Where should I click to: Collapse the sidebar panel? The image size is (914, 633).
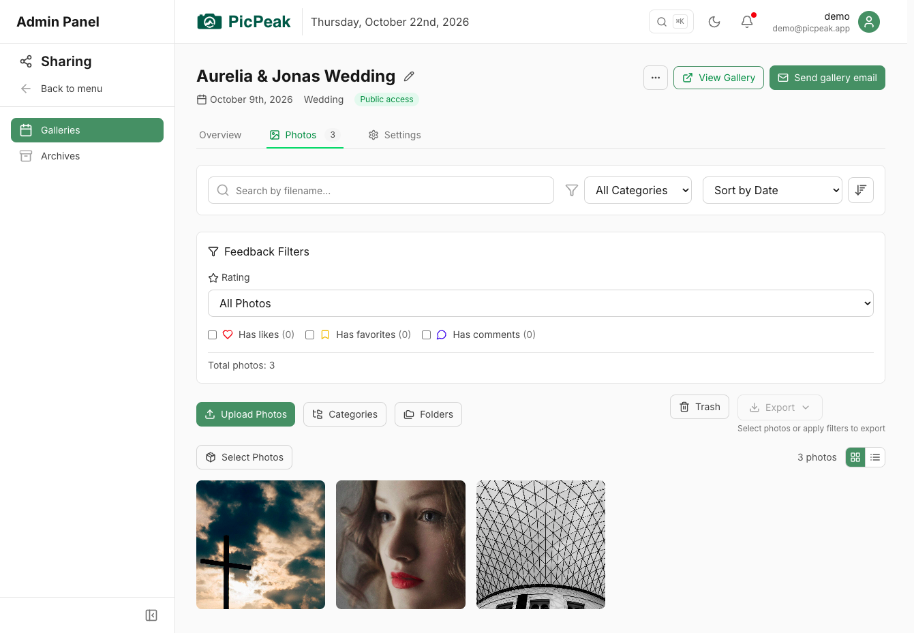tap(151, 615)
